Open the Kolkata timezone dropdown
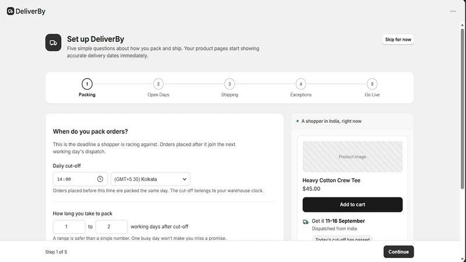Screen dimensions: 466x262 150,179
